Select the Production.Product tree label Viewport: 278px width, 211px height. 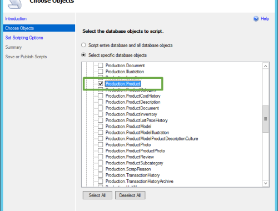pos(123,84)
